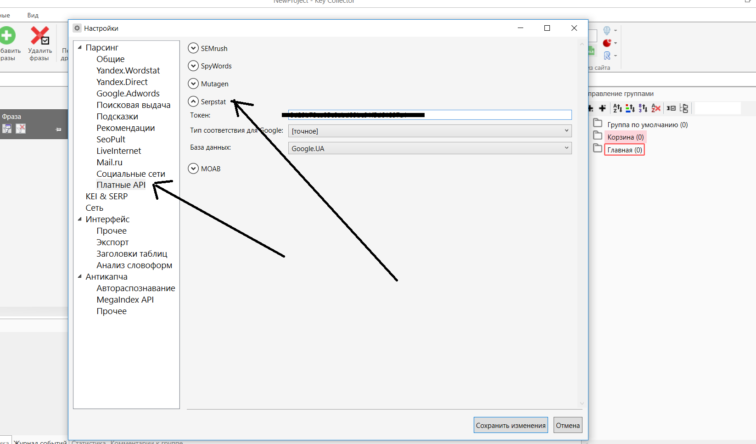This screenshot has width=756, height=444.
Task: Click the Сохранить изменения button
Action: pyautogui.click(x=510, y=425)
